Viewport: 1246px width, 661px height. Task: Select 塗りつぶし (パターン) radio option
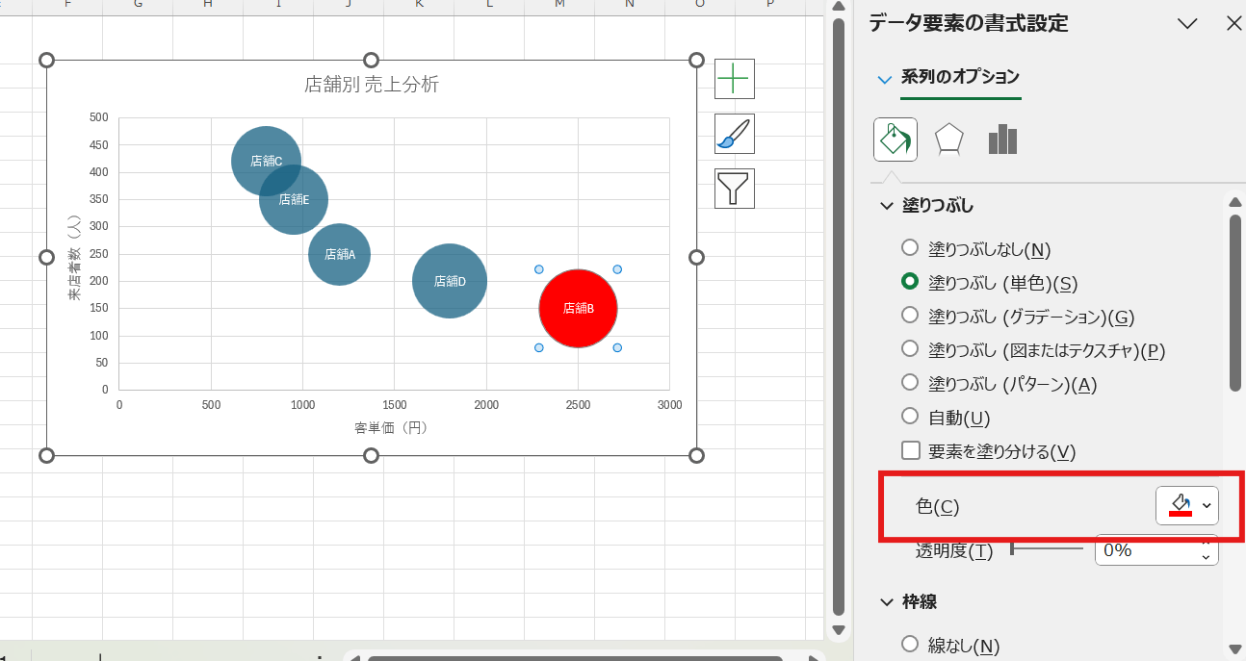pos(909,383)
